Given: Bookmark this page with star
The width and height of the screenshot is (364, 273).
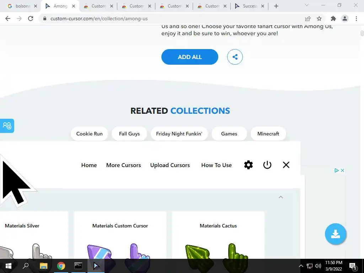Looking at the screenshot, I should [319, 18].
